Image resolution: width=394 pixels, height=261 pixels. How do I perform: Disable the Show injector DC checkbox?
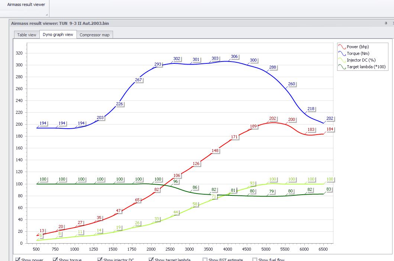pyautogui.click(x=100, y=260)
